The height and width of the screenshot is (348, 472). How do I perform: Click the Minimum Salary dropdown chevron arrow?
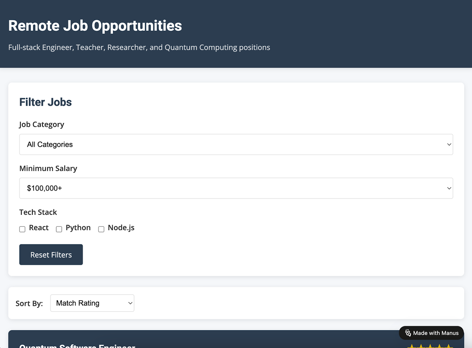pos(449,188)
